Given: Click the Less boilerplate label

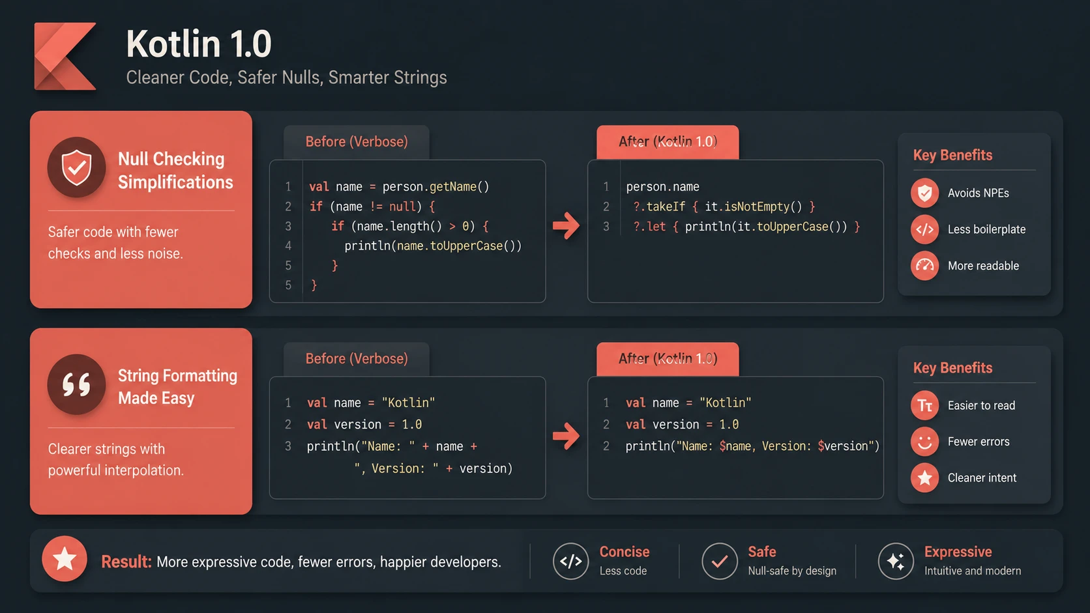Looking at the screenshot, I should point(986,229).
